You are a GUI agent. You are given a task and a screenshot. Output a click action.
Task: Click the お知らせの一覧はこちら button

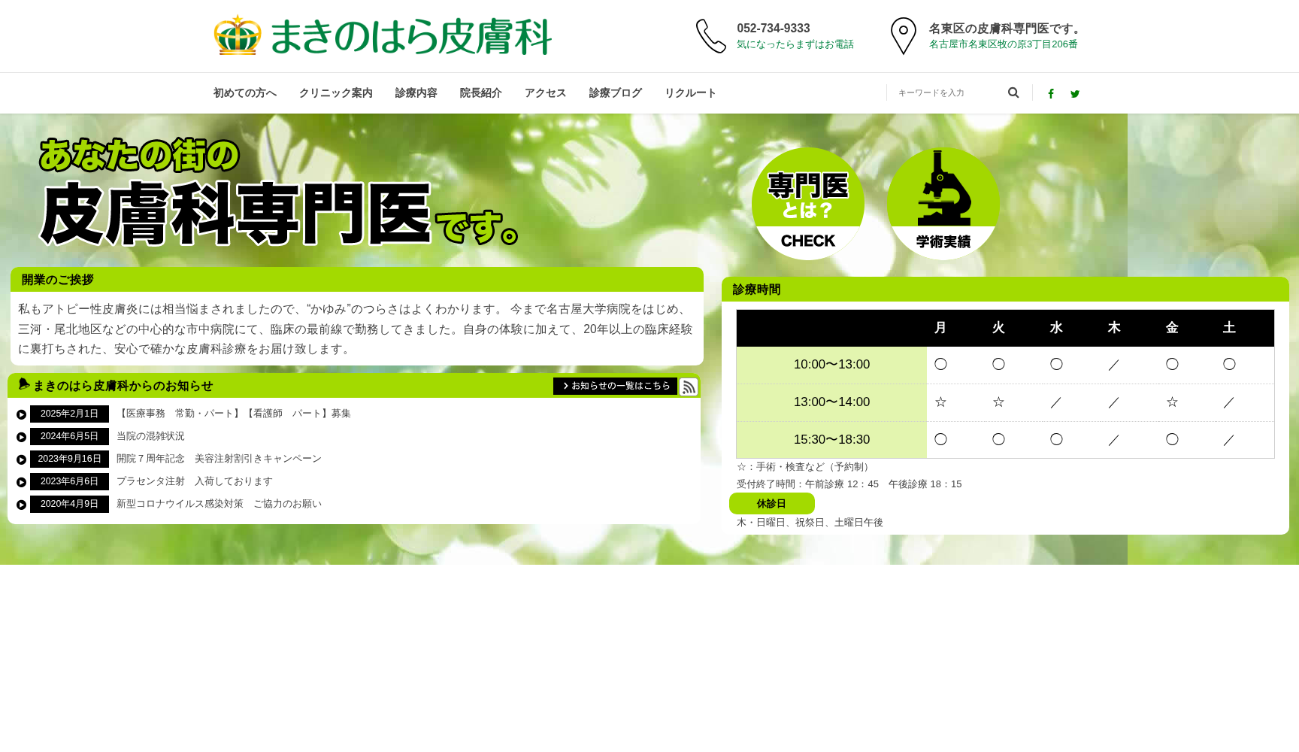[615, 386]
